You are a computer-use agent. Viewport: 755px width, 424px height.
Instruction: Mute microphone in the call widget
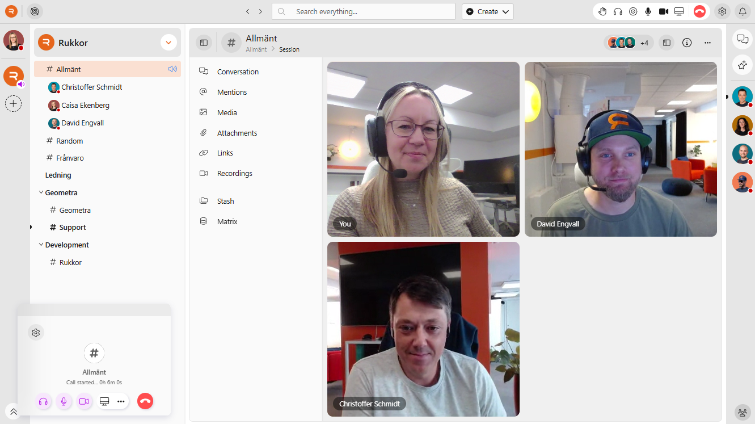coord(64,401)
